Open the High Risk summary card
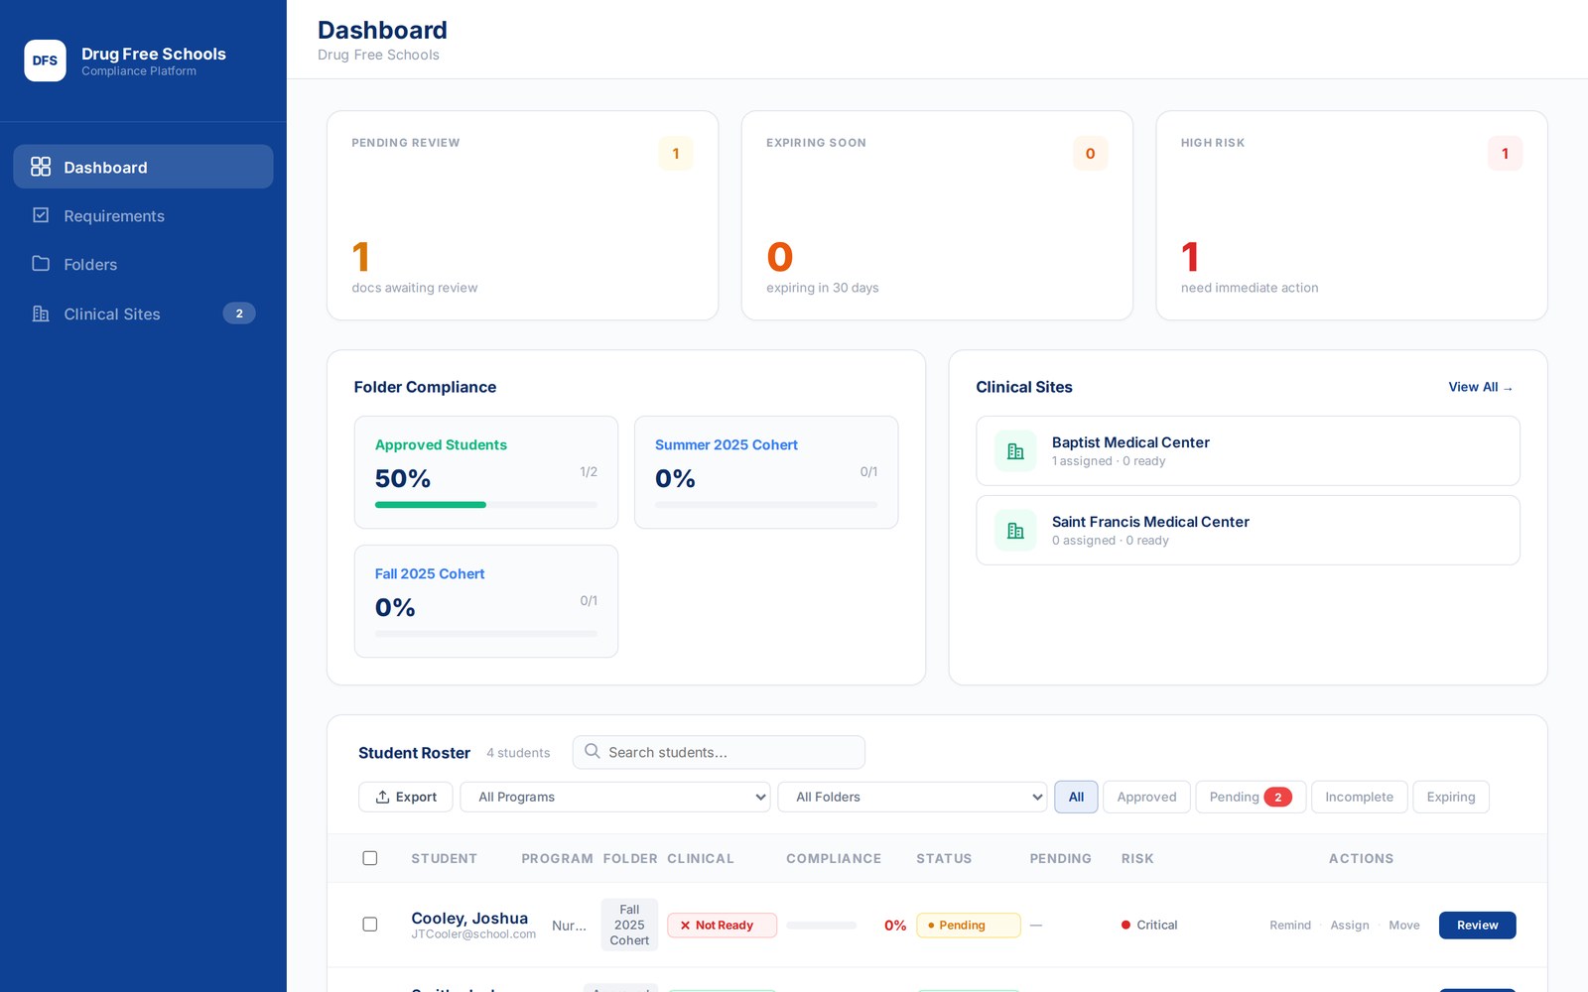This screenshot has width=1588, height=992. pyautogui.click(x=1352, y=215)
